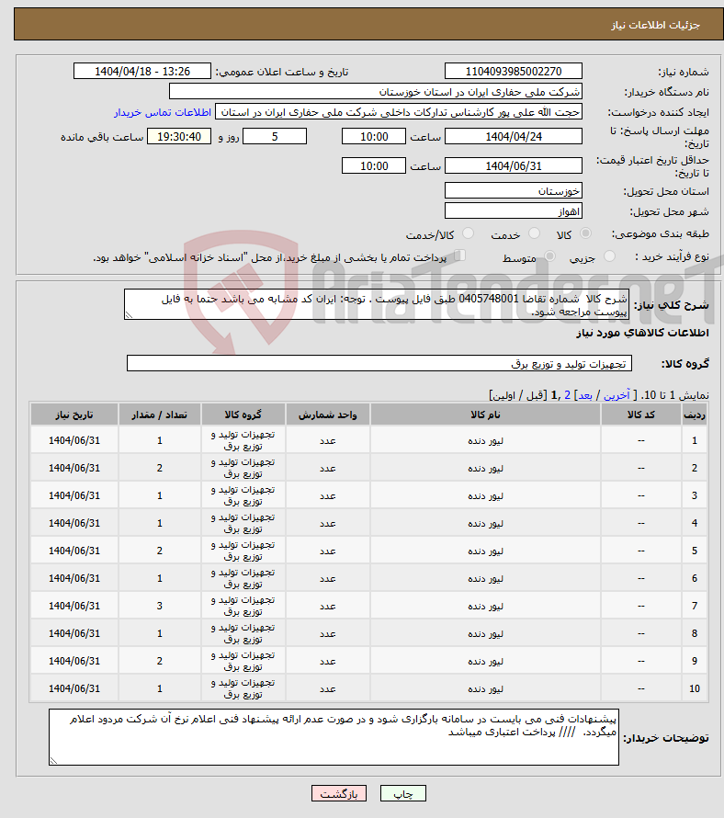Click the deadline date 1404/04/24 field

click(514, 137)
